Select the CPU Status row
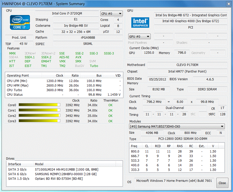This screenshot has width=233, height=192. pyautogui.click(x=64, y=95)
